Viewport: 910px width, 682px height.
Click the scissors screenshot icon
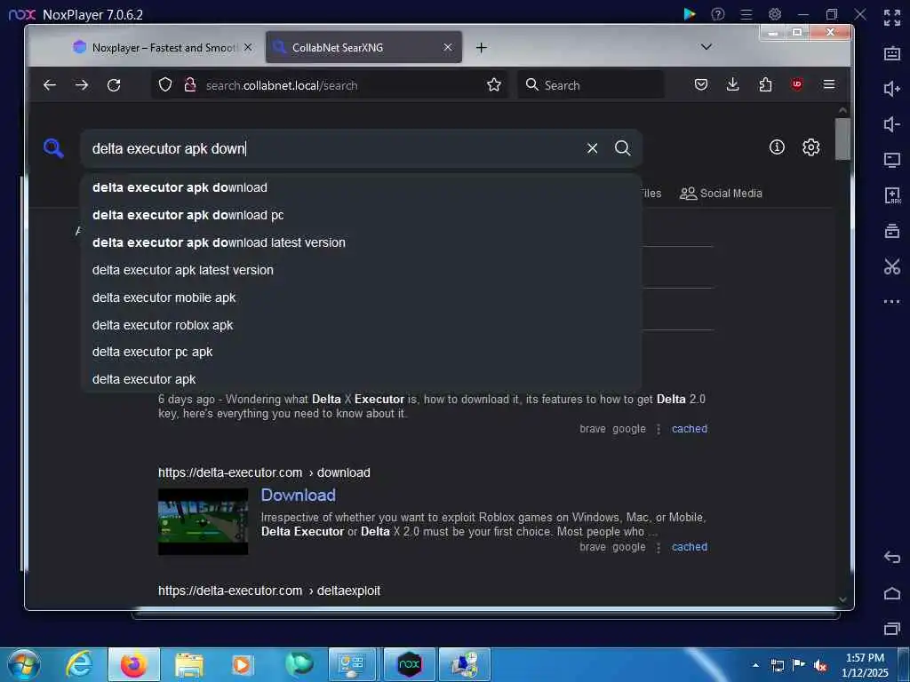tap(892, 266)
